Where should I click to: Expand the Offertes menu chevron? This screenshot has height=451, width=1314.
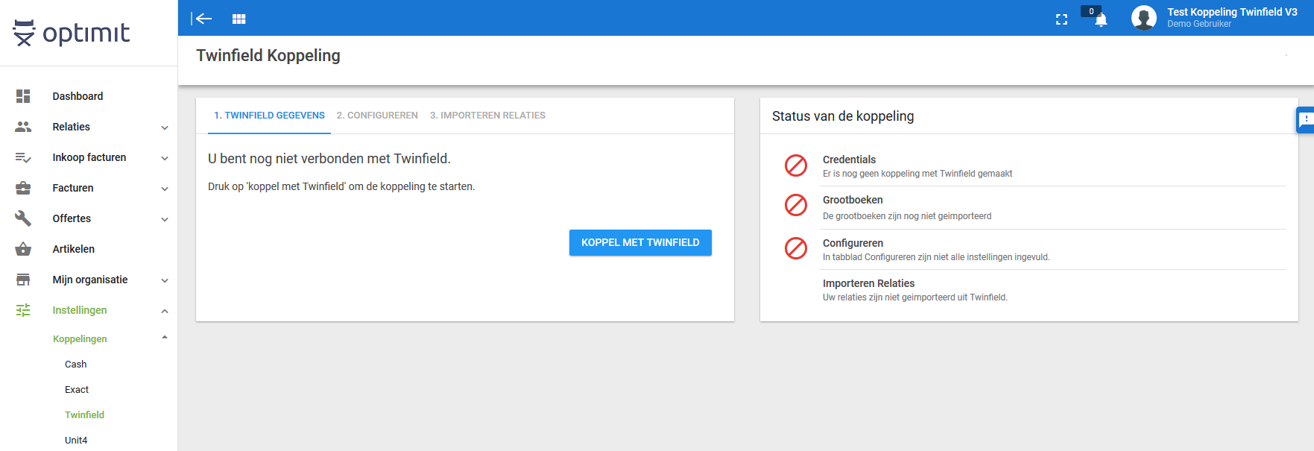point(165,219)
